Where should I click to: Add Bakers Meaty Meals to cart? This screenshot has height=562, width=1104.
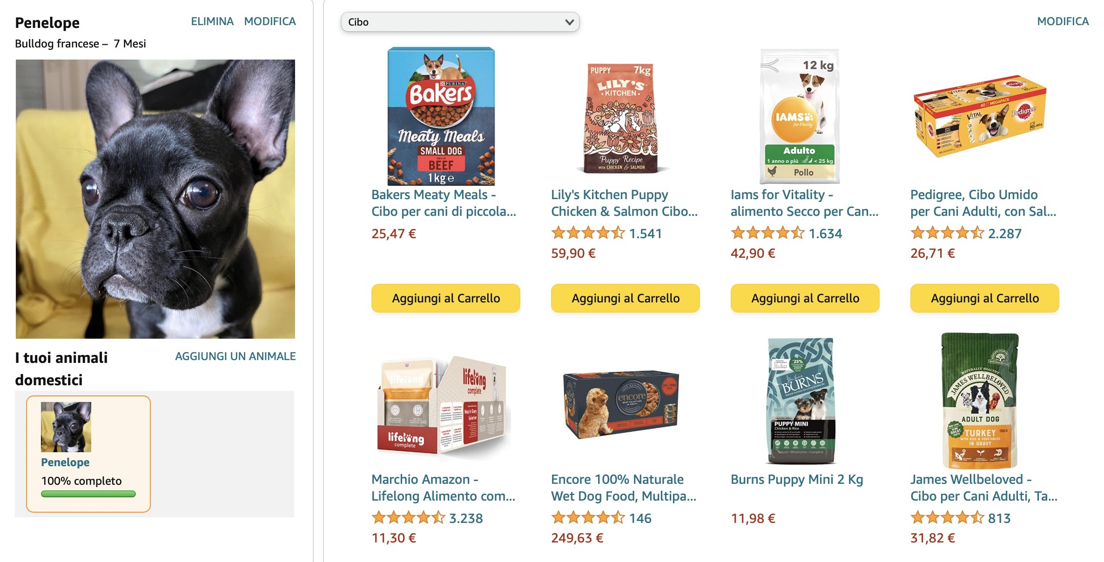coord(445,298)
